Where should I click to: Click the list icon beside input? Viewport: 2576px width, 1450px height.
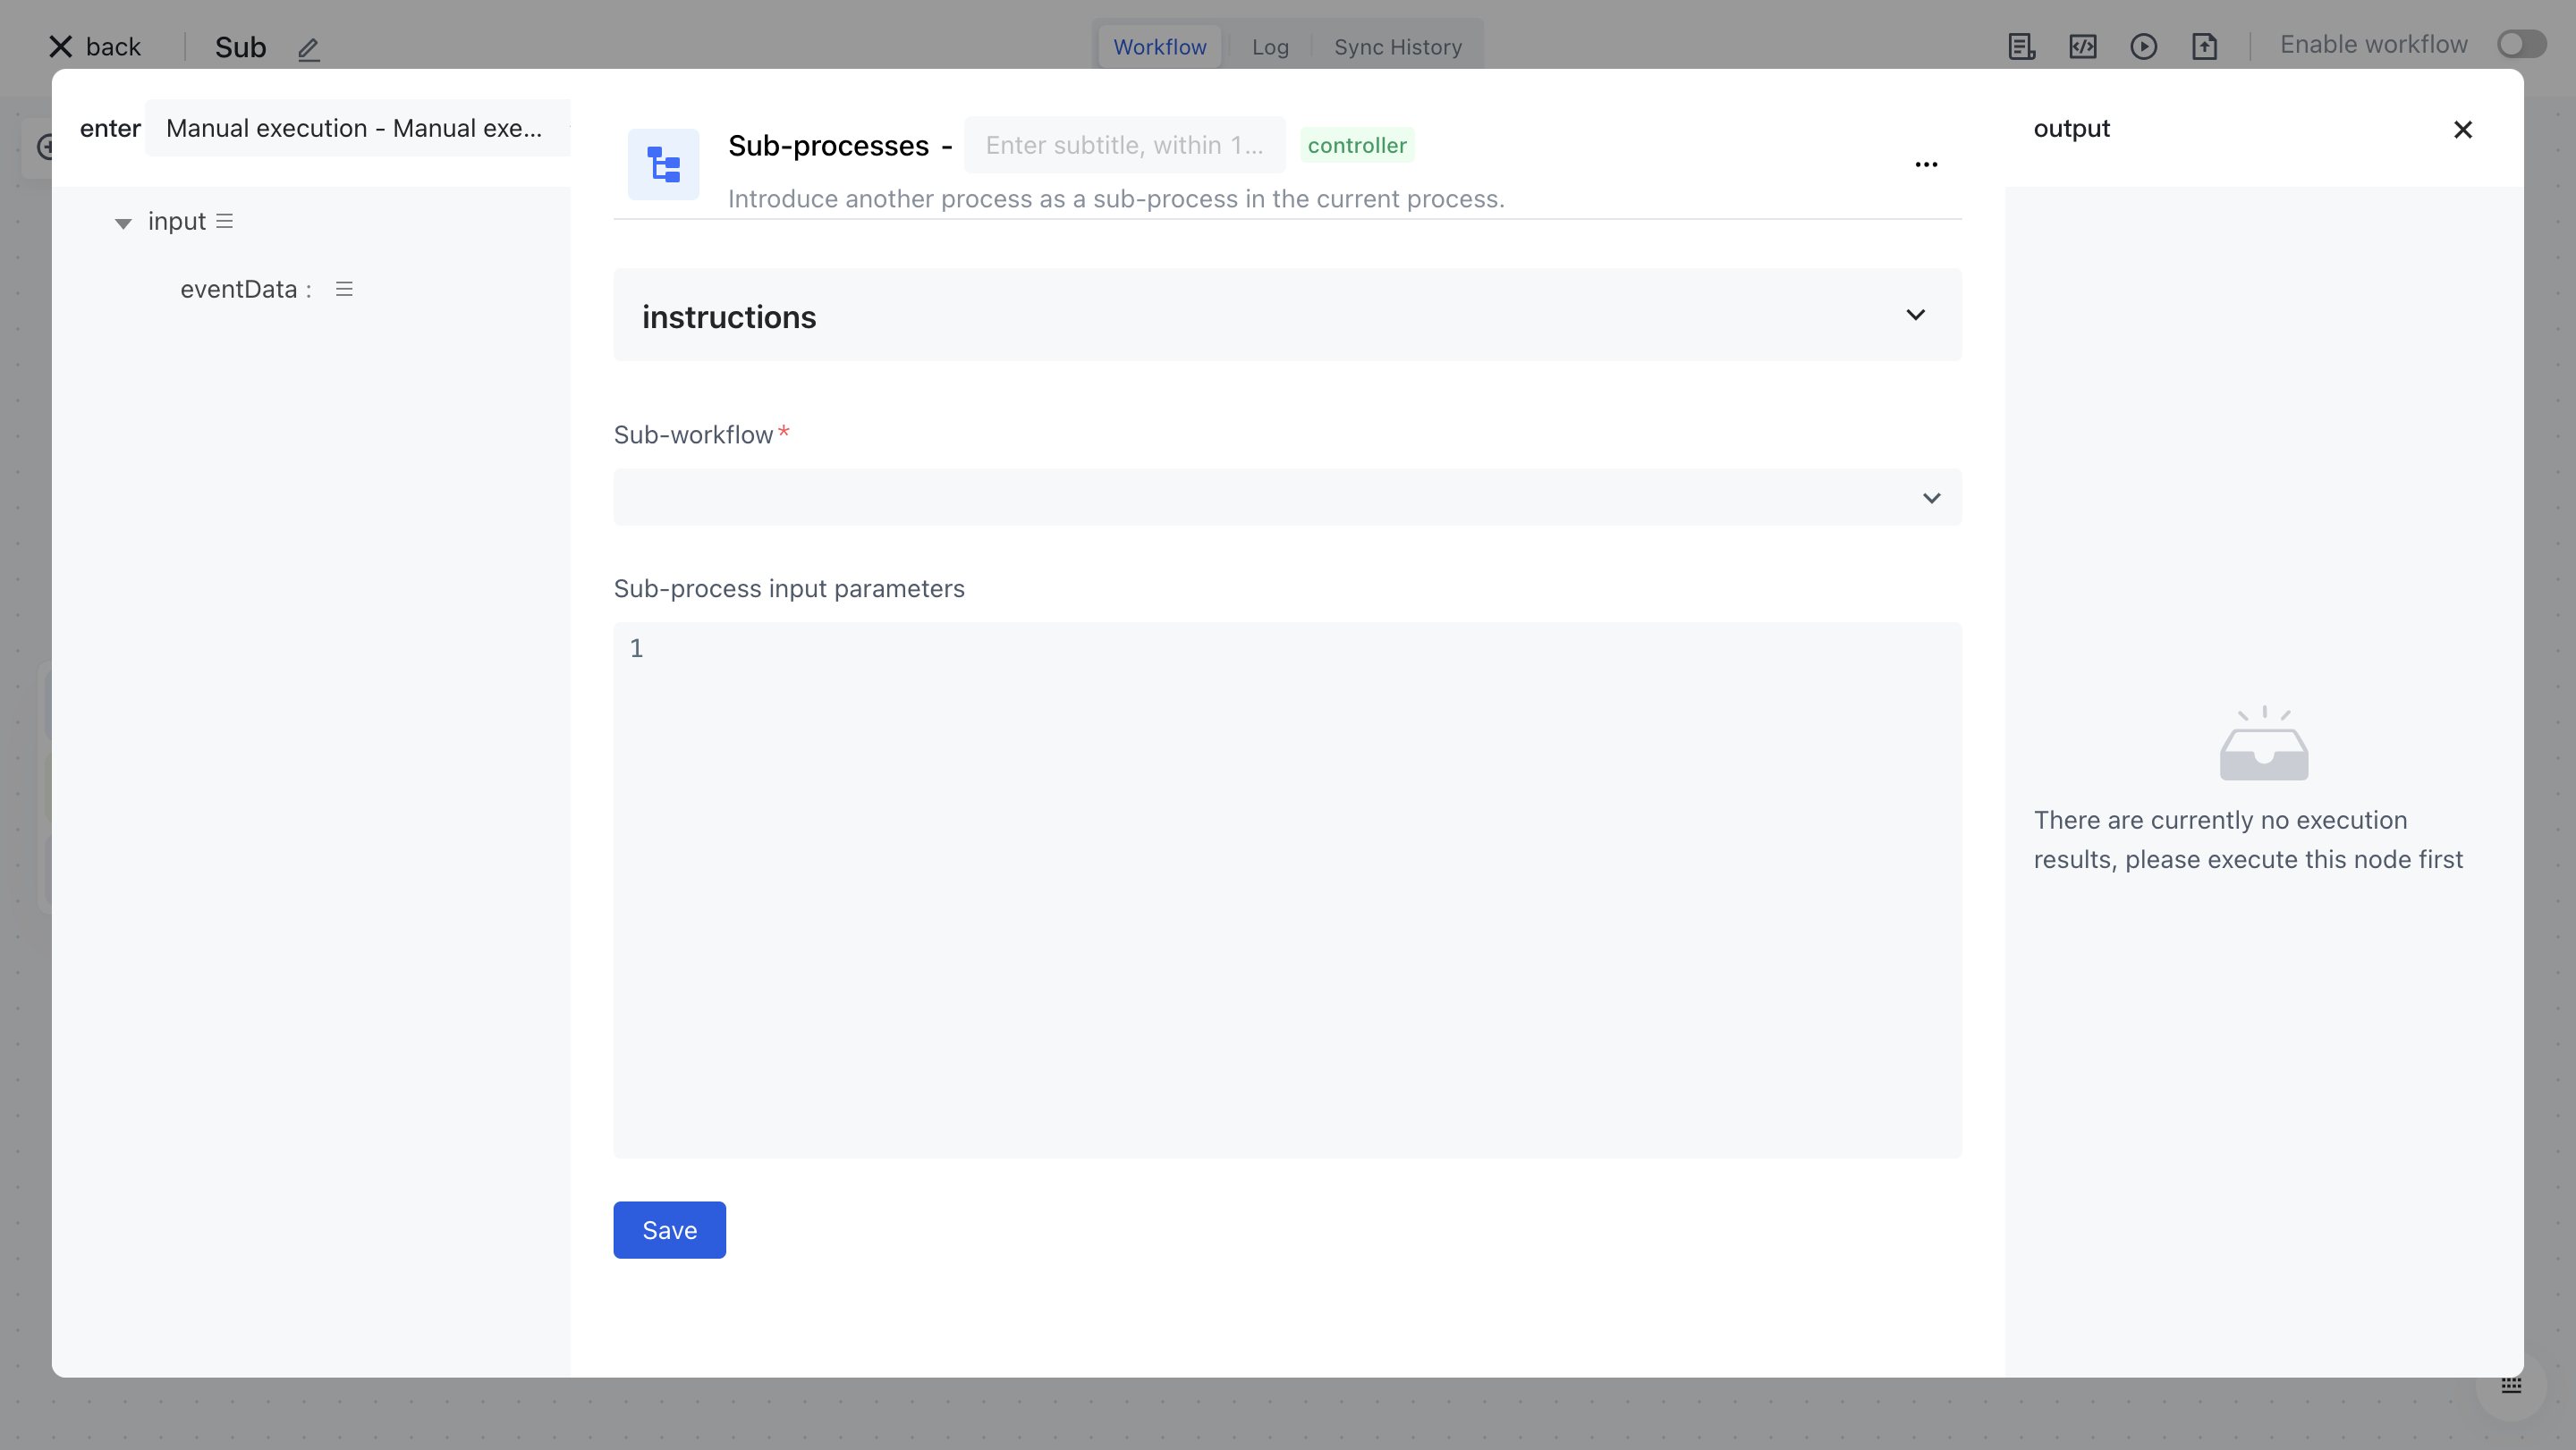[x=225, y=222]
